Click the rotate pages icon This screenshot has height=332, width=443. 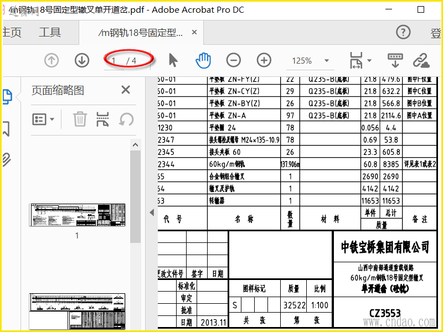(126, 119)
